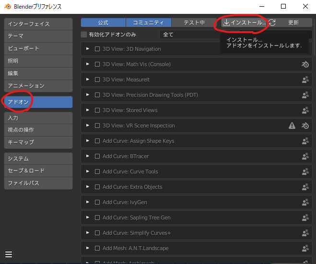Viewport: 316px width, 264px height.
Task: Expand Math Vis (Console) details
Action: pyautogui.click(x=88, y=64)
